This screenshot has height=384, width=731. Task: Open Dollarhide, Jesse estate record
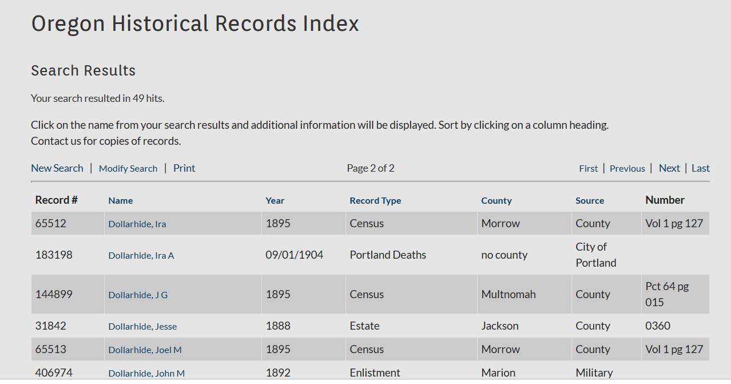tap(142, 327)
